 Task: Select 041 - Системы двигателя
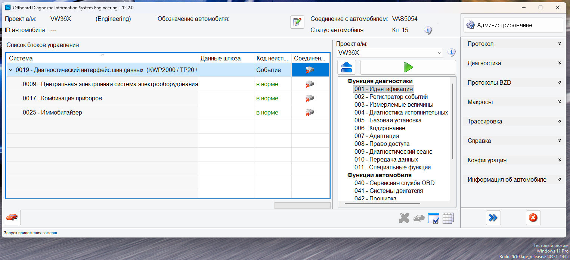[x=389, y=191]
